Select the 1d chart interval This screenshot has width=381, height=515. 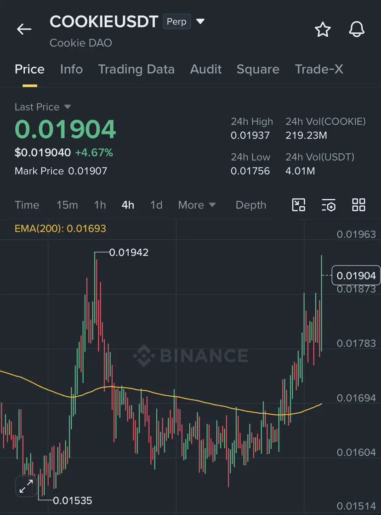pos(156,205)
